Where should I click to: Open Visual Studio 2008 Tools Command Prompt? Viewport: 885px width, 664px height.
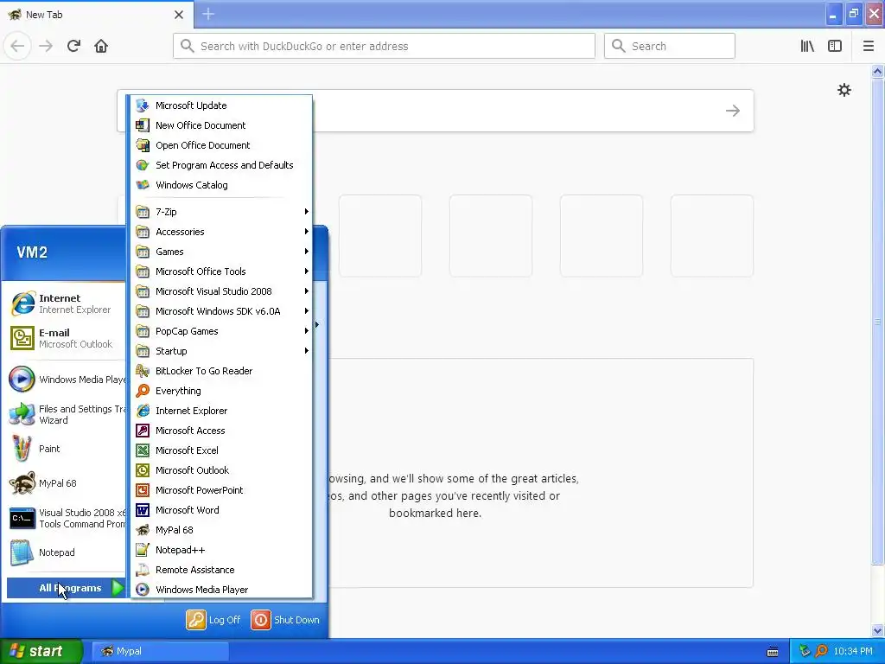click(x=66, y=518)
